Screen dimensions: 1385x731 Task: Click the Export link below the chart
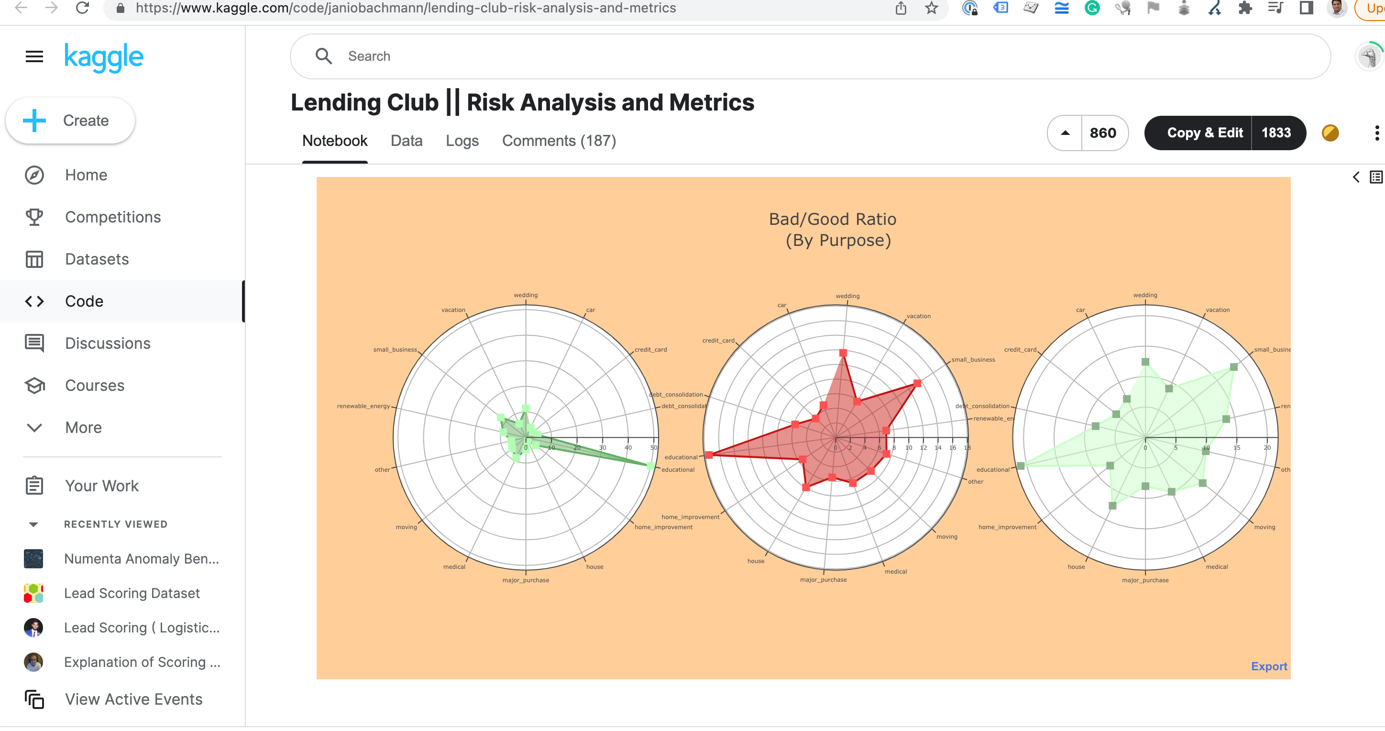click(x=1268, y=666)
